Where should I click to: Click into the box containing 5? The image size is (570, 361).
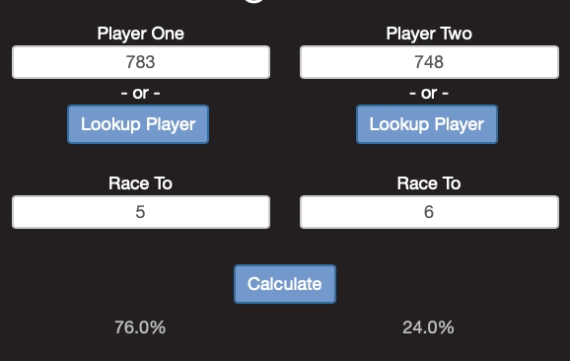click(x=141, y=212)
